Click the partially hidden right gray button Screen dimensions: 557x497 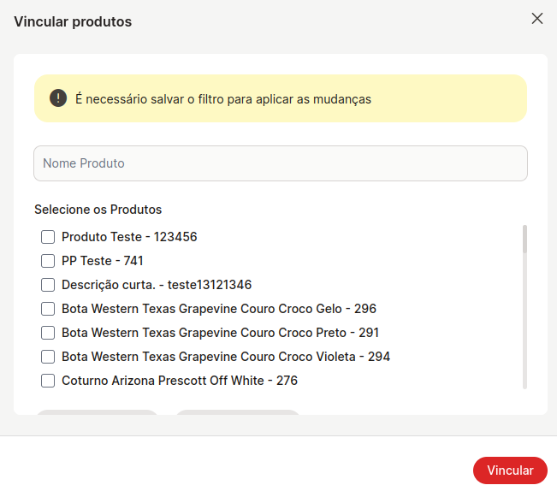click(238, 412)
